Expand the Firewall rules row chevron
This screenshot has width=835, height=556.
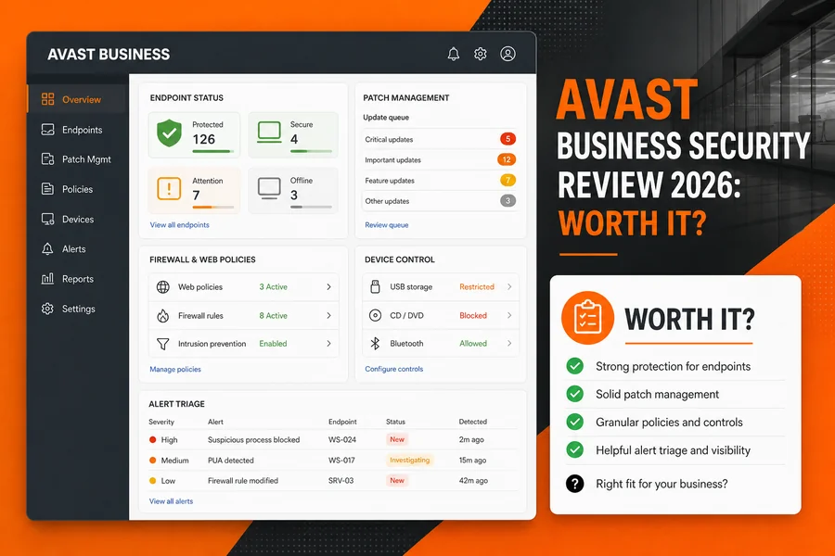(x=328, y=315)
